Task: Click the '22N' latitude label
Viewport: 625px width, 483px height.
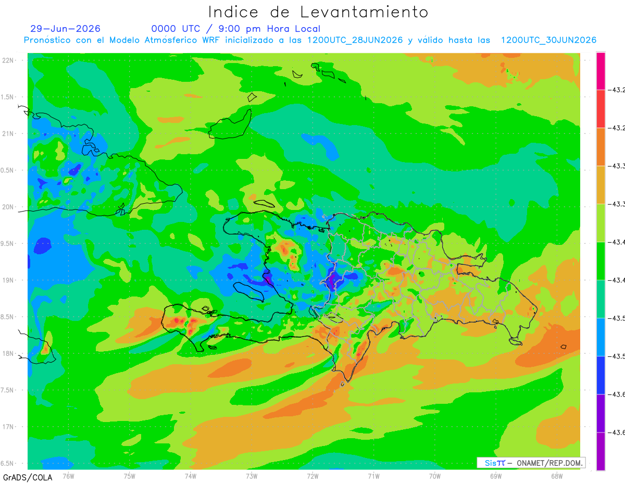Action: tap(8, 60)
